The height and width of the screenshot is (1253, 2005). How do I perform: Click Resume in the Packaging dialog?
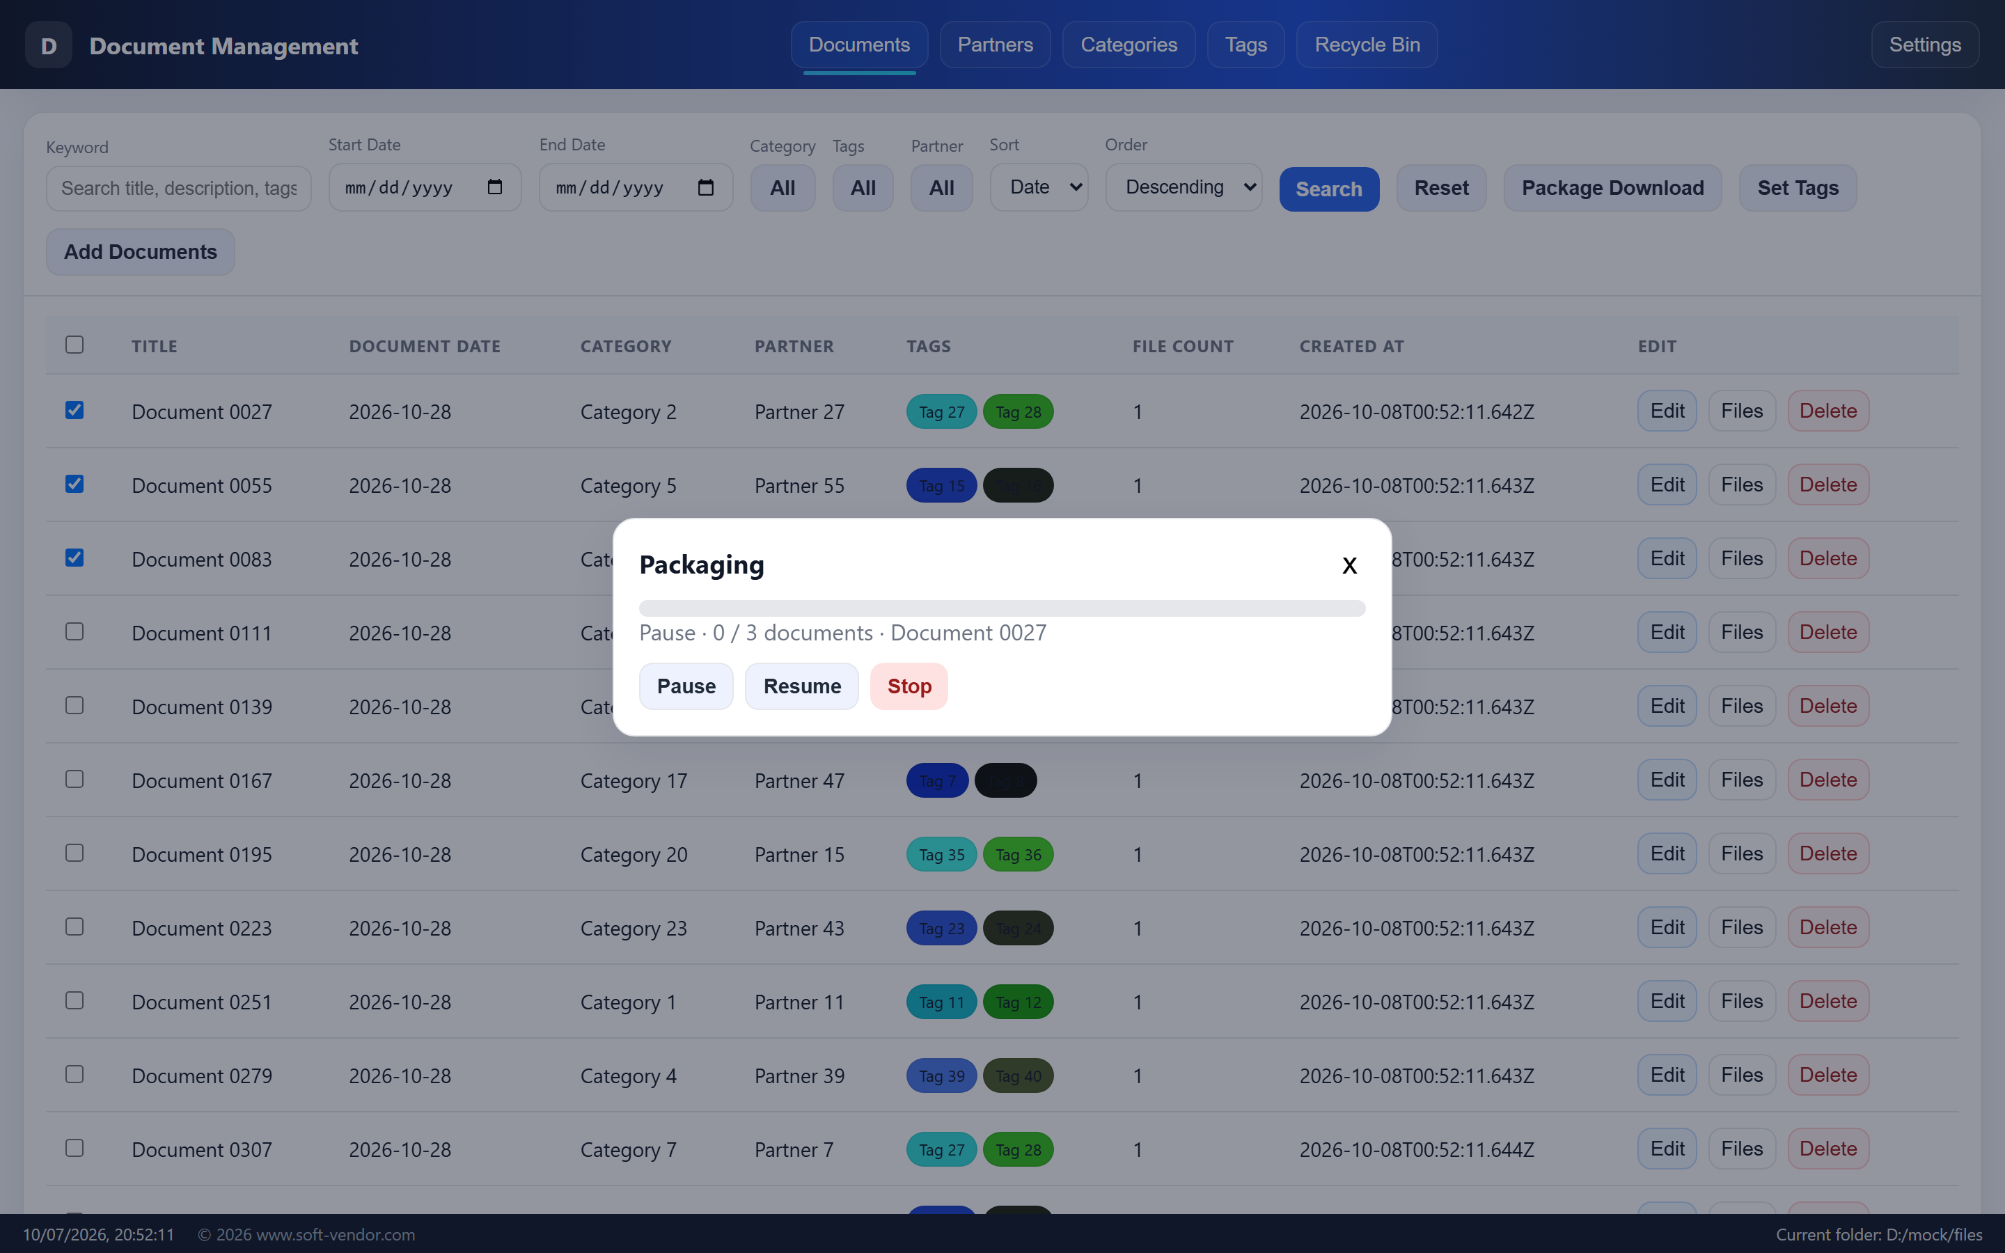tap(802, 686)
